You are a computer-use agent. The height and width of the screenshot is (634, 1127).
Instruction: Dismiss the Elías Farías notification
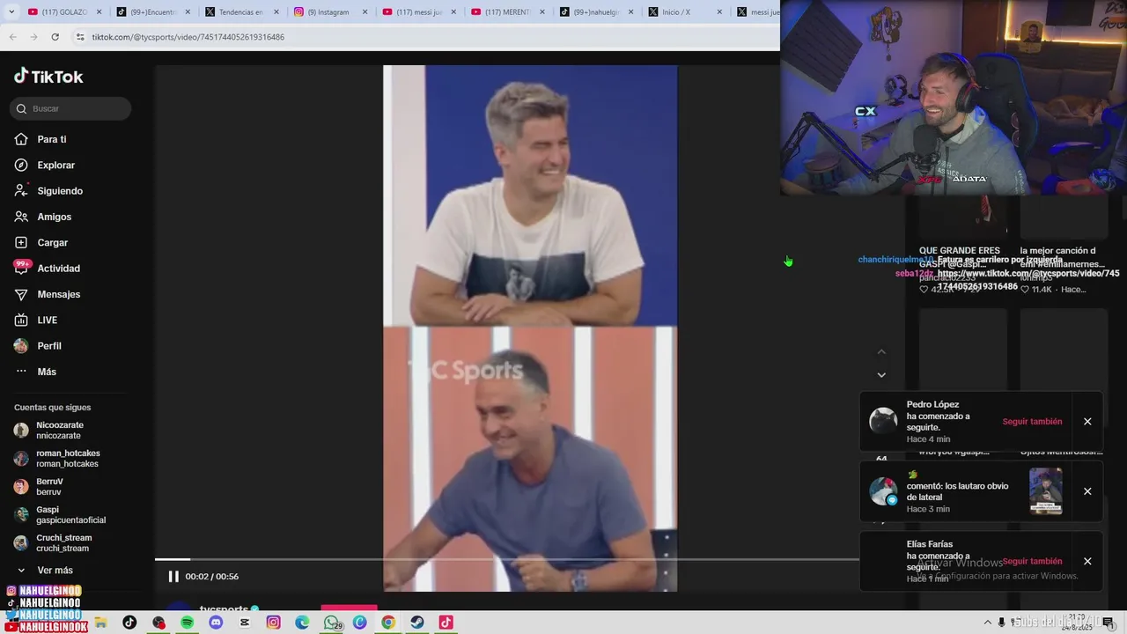(x=1087, y=561)
